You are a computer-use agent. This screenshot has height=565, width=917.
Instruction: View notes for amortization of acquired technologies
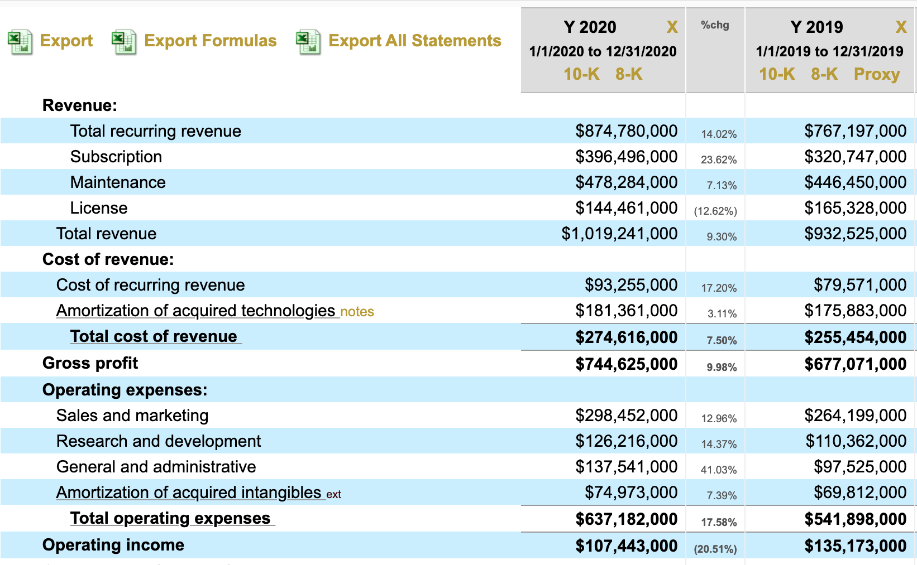(357, 312)
